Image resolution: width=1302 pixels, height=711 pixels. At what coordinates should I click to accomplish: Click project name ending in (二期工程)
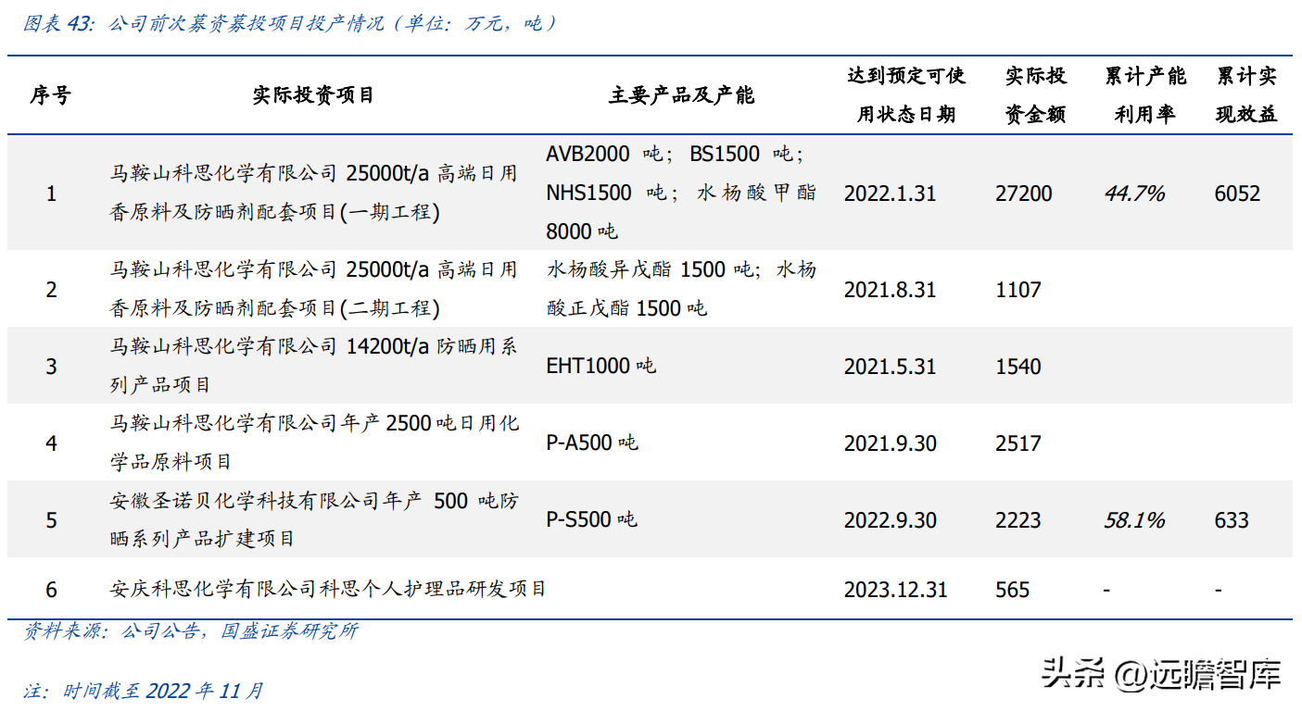coord(313,288)
